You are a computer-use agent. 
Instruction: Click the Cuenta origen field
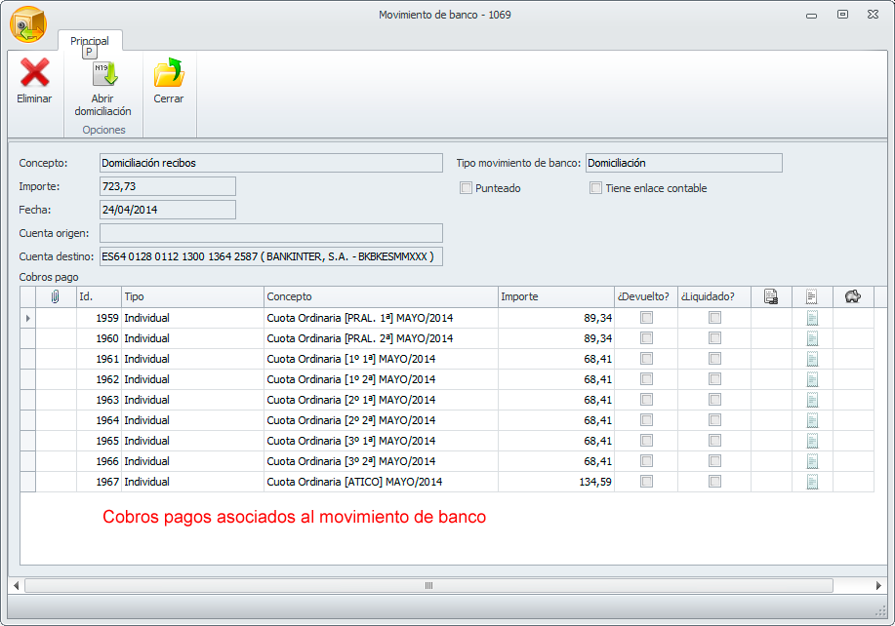[271, 233]
